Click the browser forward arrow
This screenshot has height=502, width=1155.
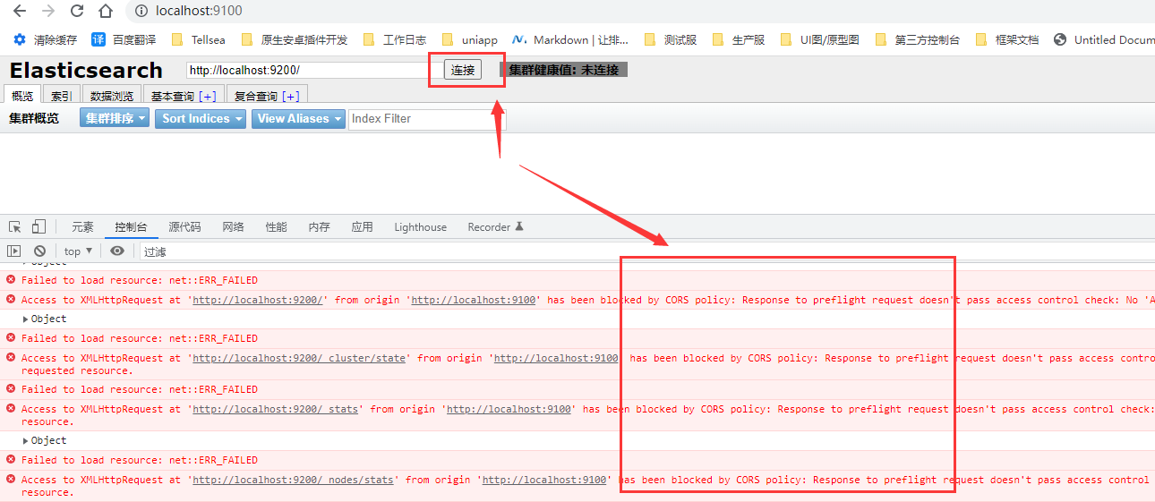pos(48,11)
